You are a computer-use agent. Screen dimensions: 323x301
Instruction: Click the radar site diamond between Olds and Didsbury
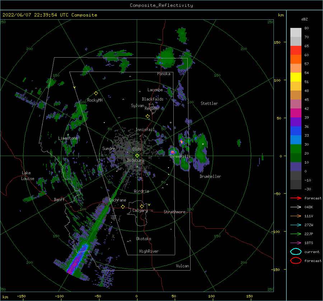tap(137, 156)
